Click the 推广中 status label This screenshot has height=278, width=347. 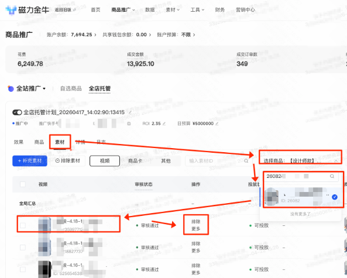(x=20, y=123)
